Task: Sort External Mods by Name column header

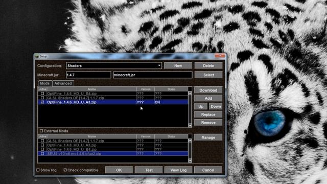Action: coord(92,136)
